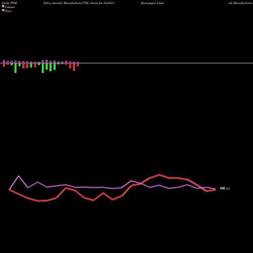Click the red-green Price legend swatch
This screenshot has width=253, height=253.
coord(3,11)
